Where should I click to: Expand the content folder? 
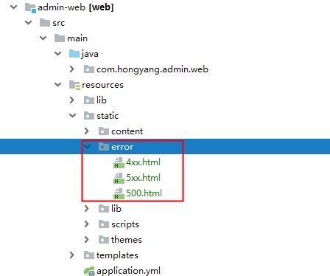(x=86, y=131)
